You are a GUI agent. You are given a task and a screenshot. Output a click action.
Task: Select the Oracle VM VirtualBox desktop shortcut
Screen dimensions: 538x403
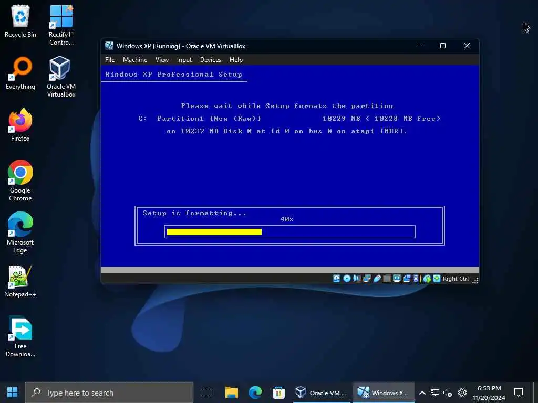tap(61, 77)
